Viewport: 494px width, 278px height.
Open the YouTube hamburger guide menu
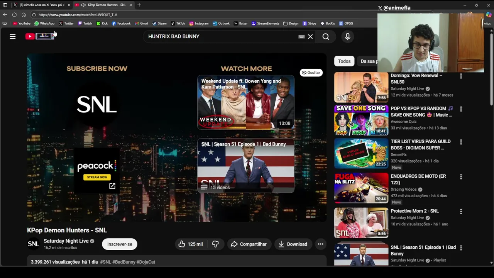click(x=13, y=36)
